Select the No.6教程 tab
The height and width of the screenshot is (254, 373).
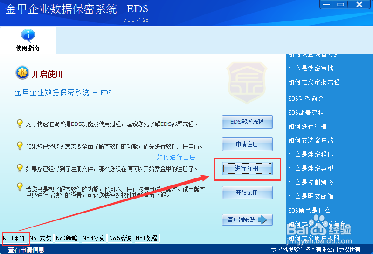point(146,238)
